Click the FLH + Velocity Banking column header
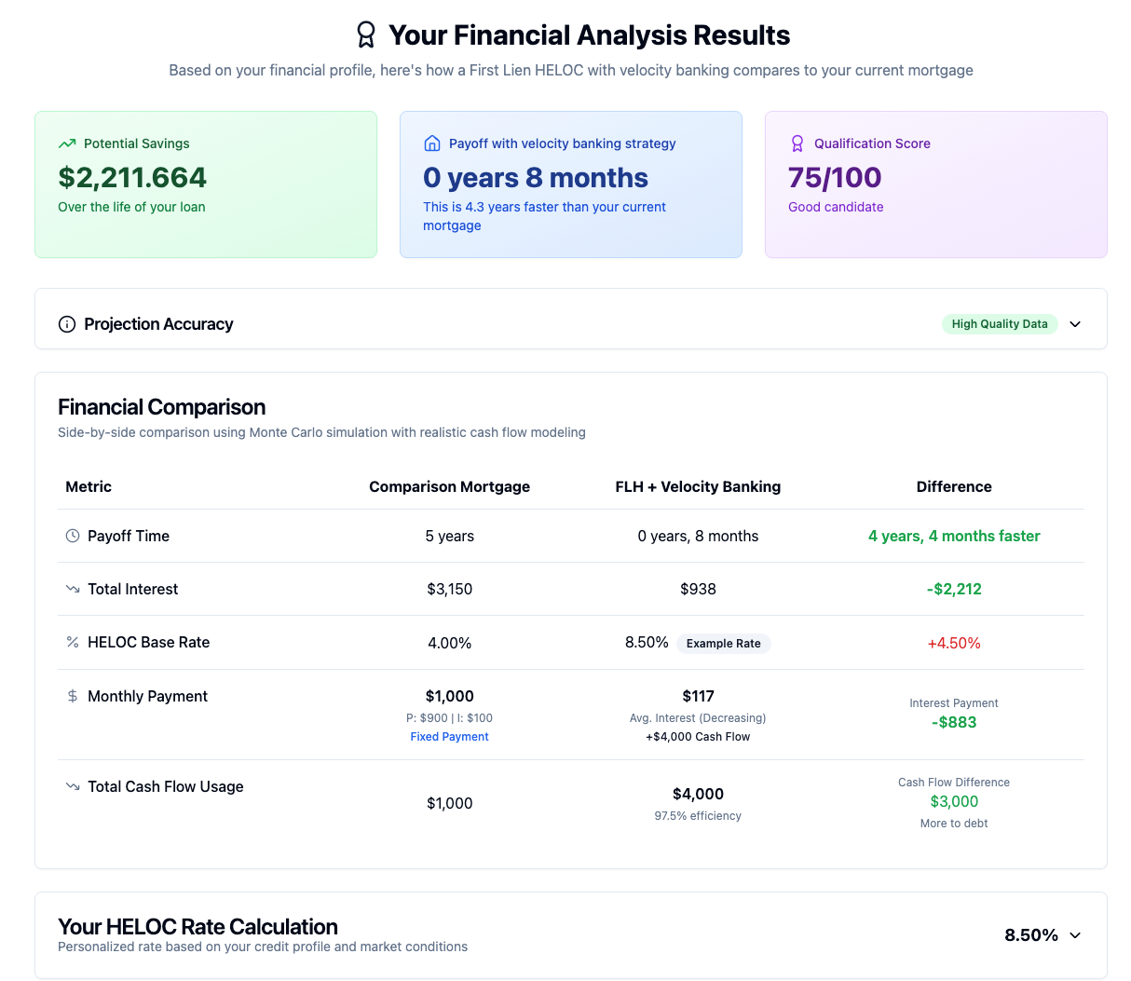The image size is (1131, 981). 698,486
